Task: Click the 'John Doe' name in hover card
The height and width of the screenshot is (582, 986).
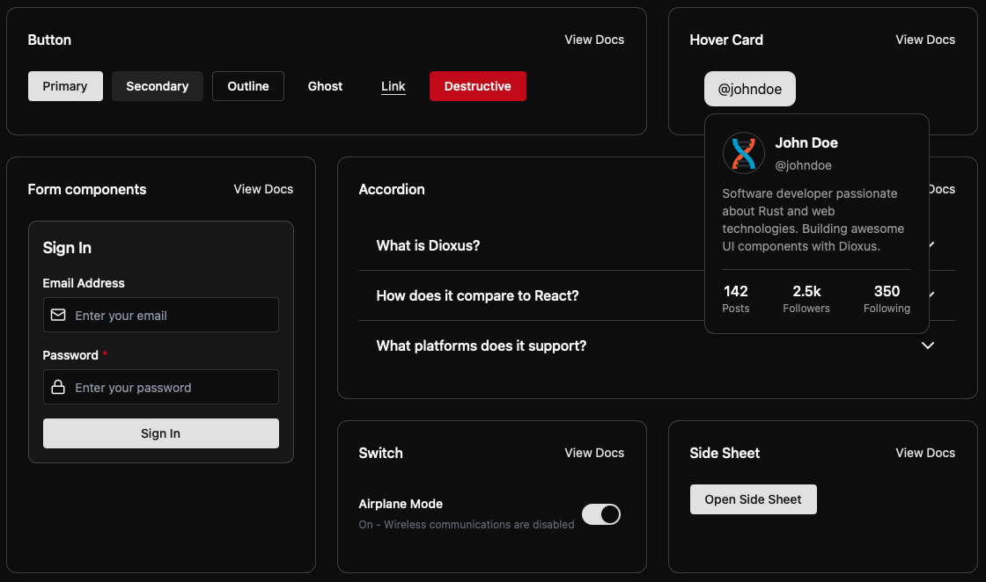Action: point(806,142)
